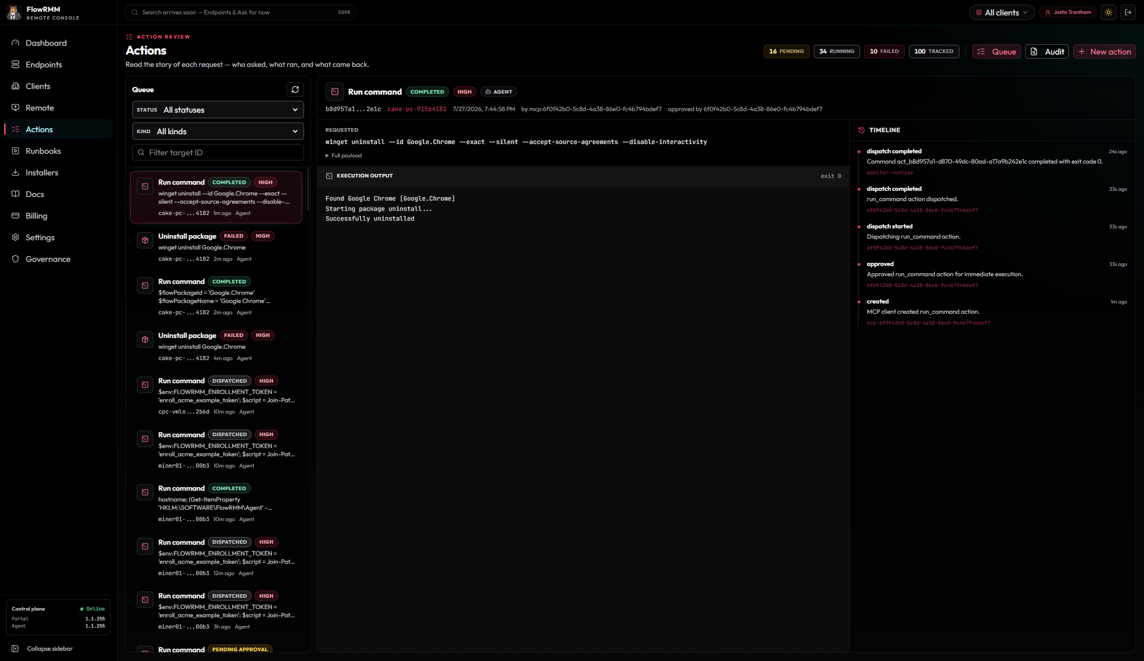Viewport: 1144px width, 661px height.
Task: Open Endpoints page in sidebar
Action: tap(58, 65)
